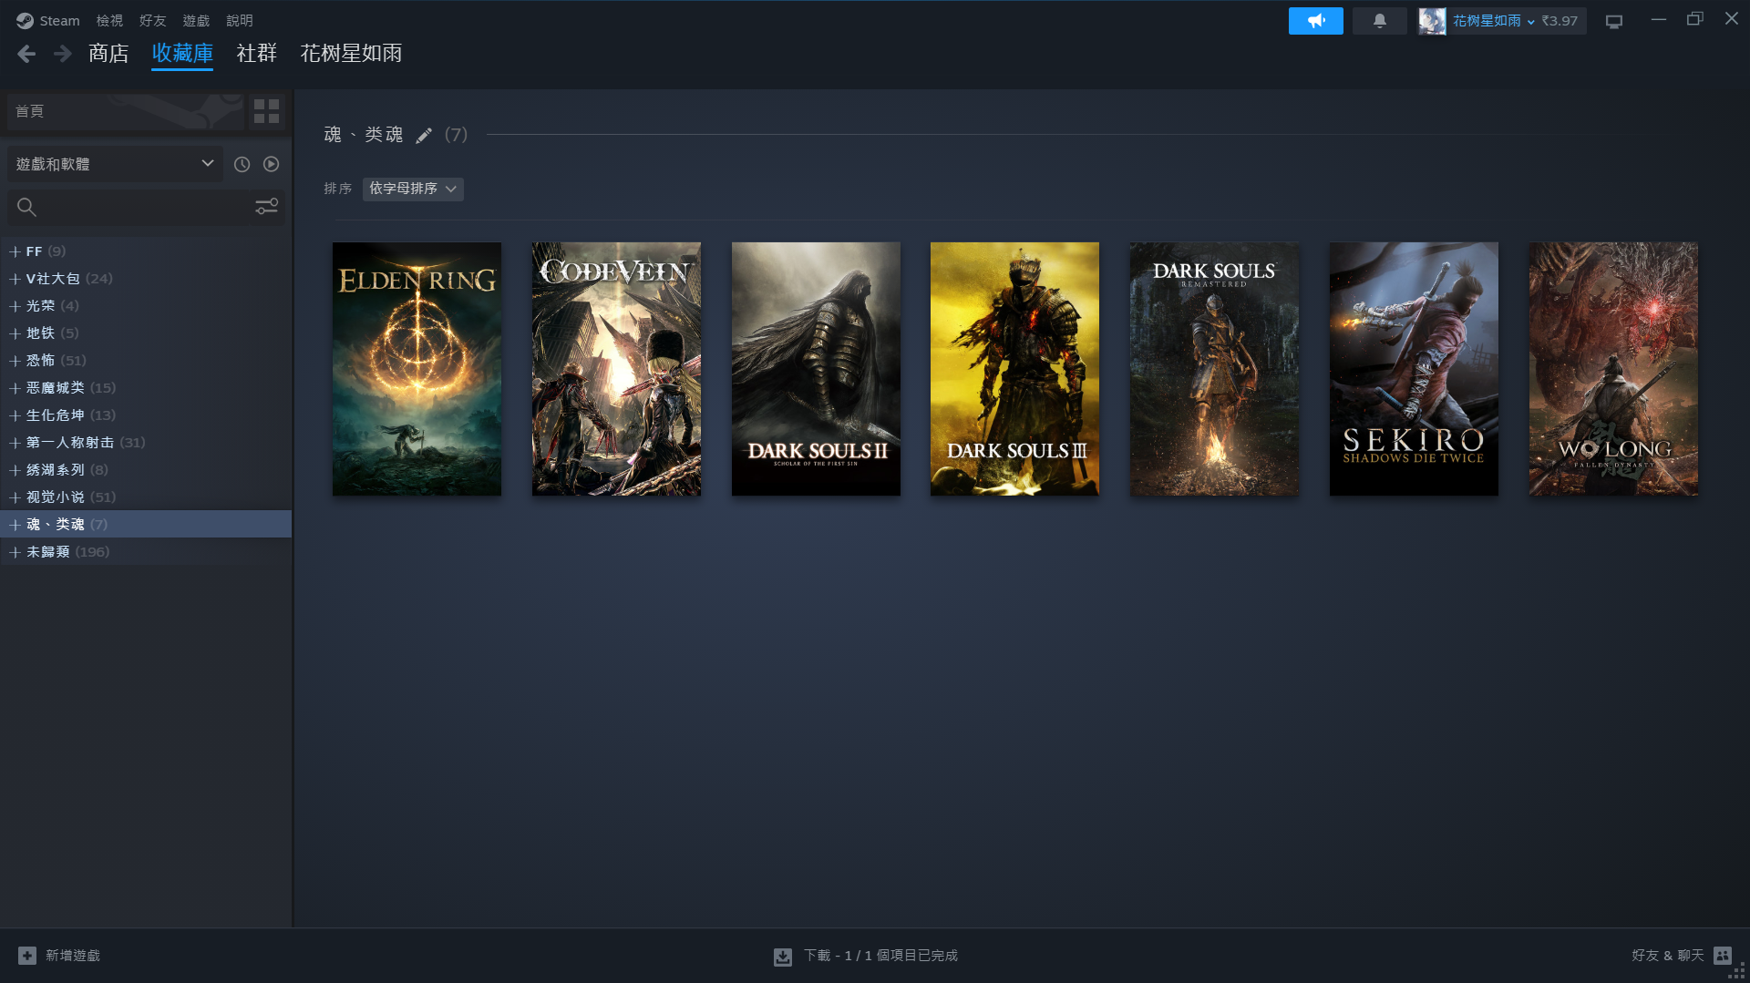This screenshot has height=983, width=1750.
Task: Open the account dropdown 花树星如雨
Action: coord(1493,20)
